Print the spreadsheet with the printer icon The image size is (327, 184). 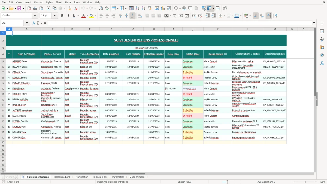click(x=35, y=8)
